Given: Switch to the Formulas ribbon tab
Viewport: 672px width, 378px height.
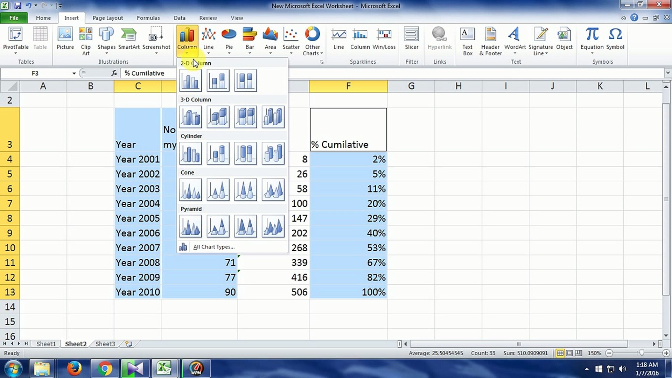Looking at the screenshot, I should tap(148, 18).
